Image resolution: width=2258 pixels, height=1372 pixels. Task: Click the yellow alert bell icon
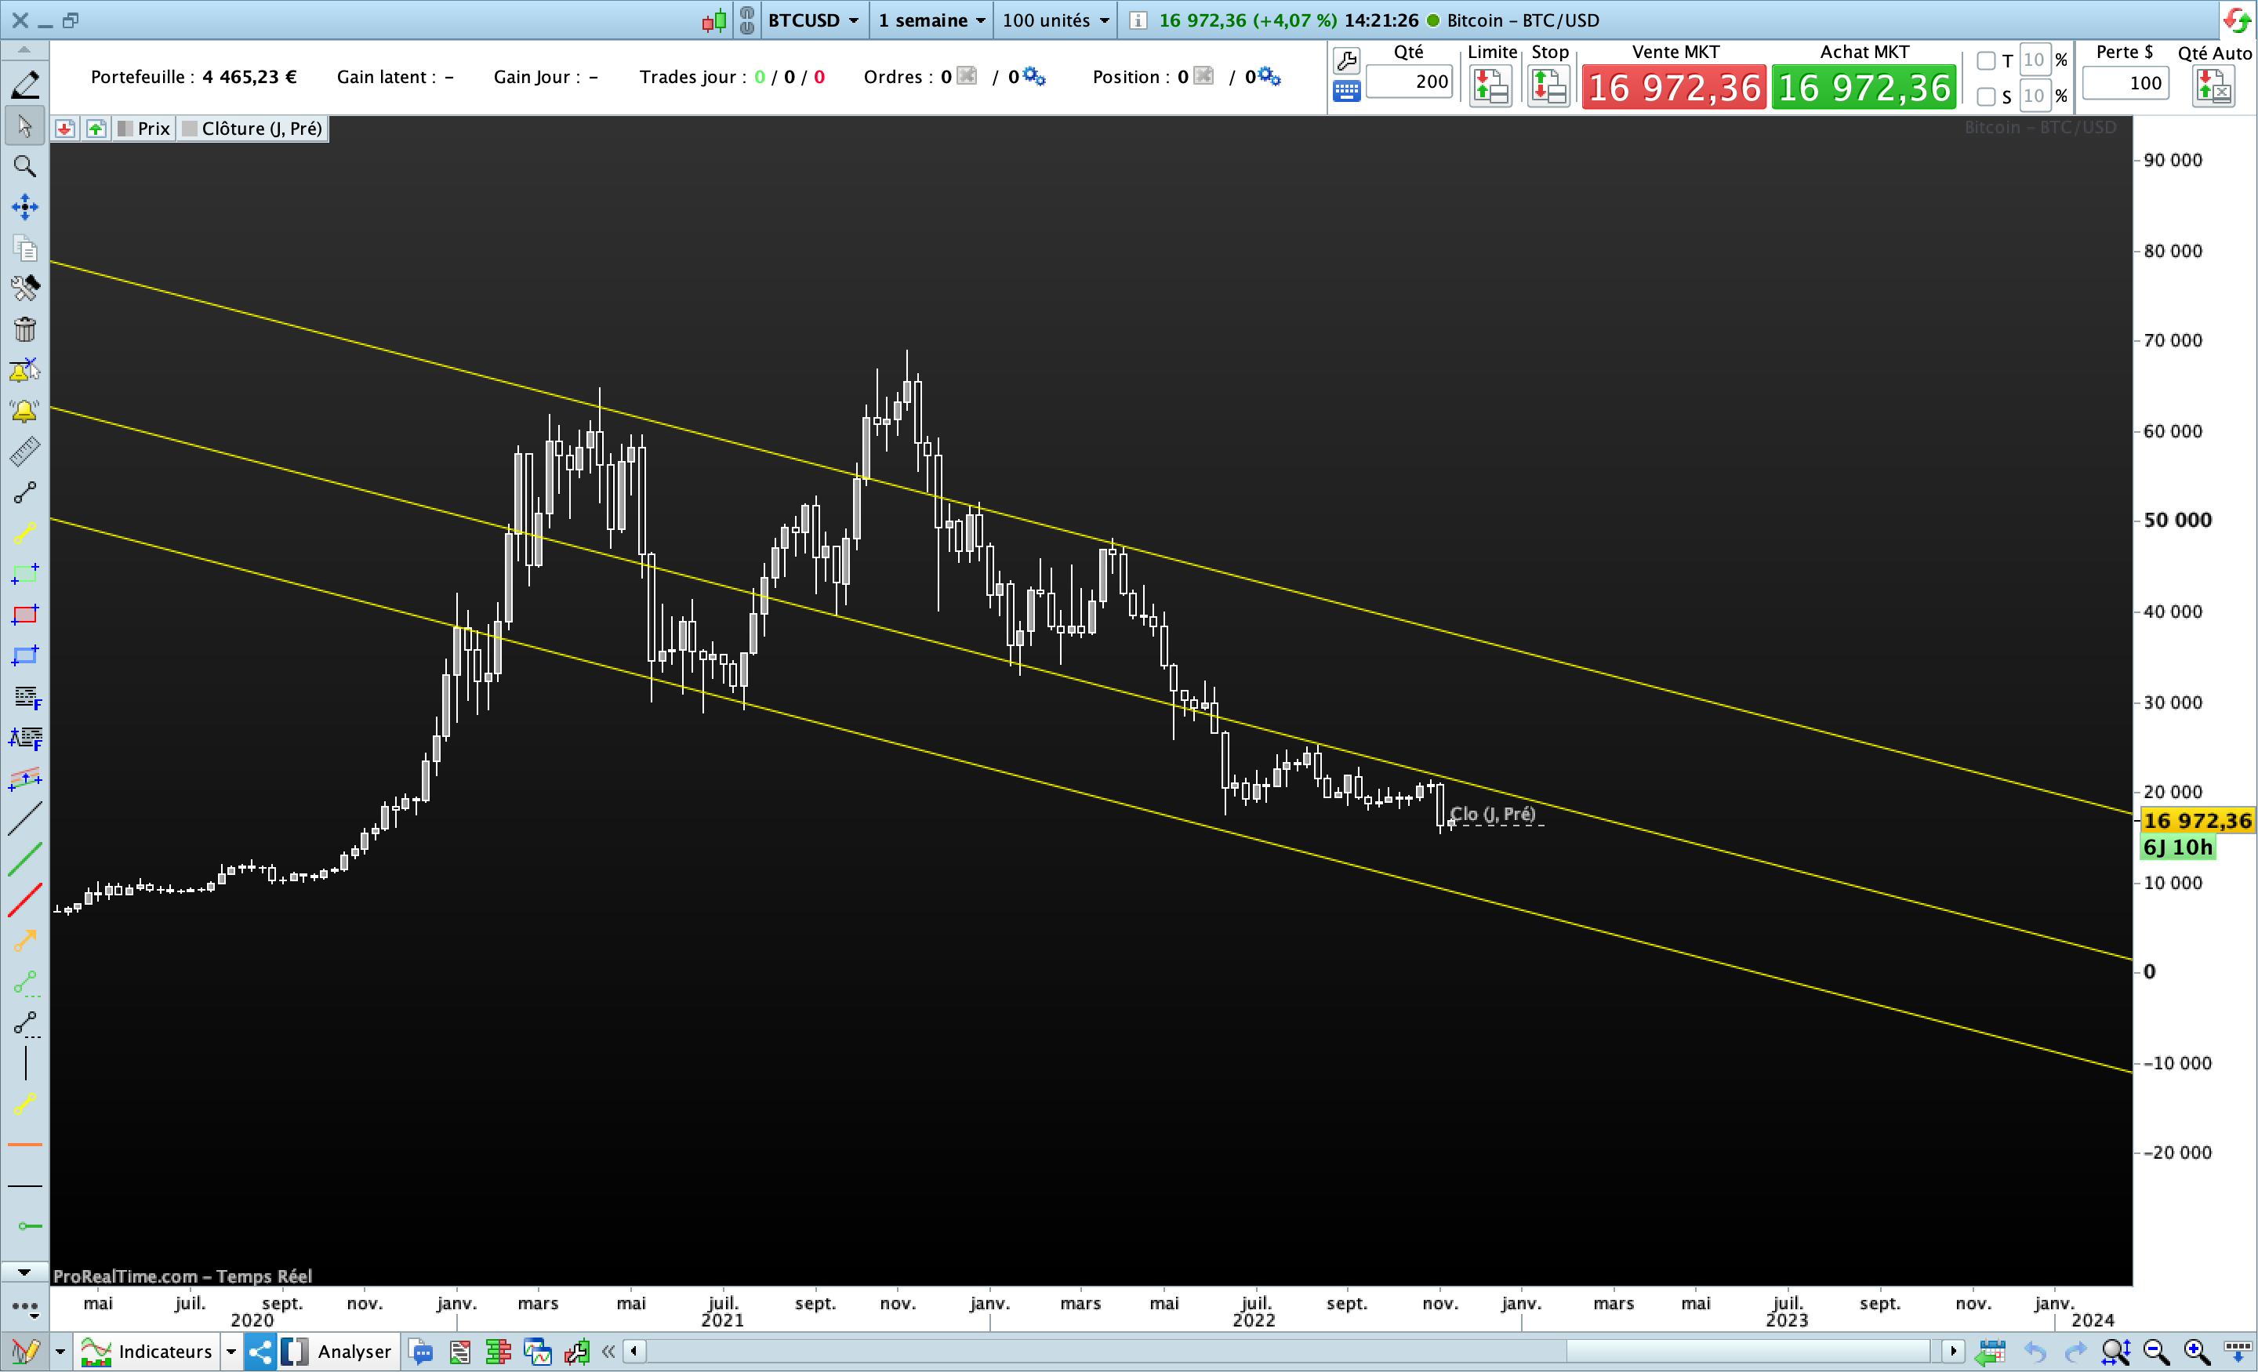point(25,411)
